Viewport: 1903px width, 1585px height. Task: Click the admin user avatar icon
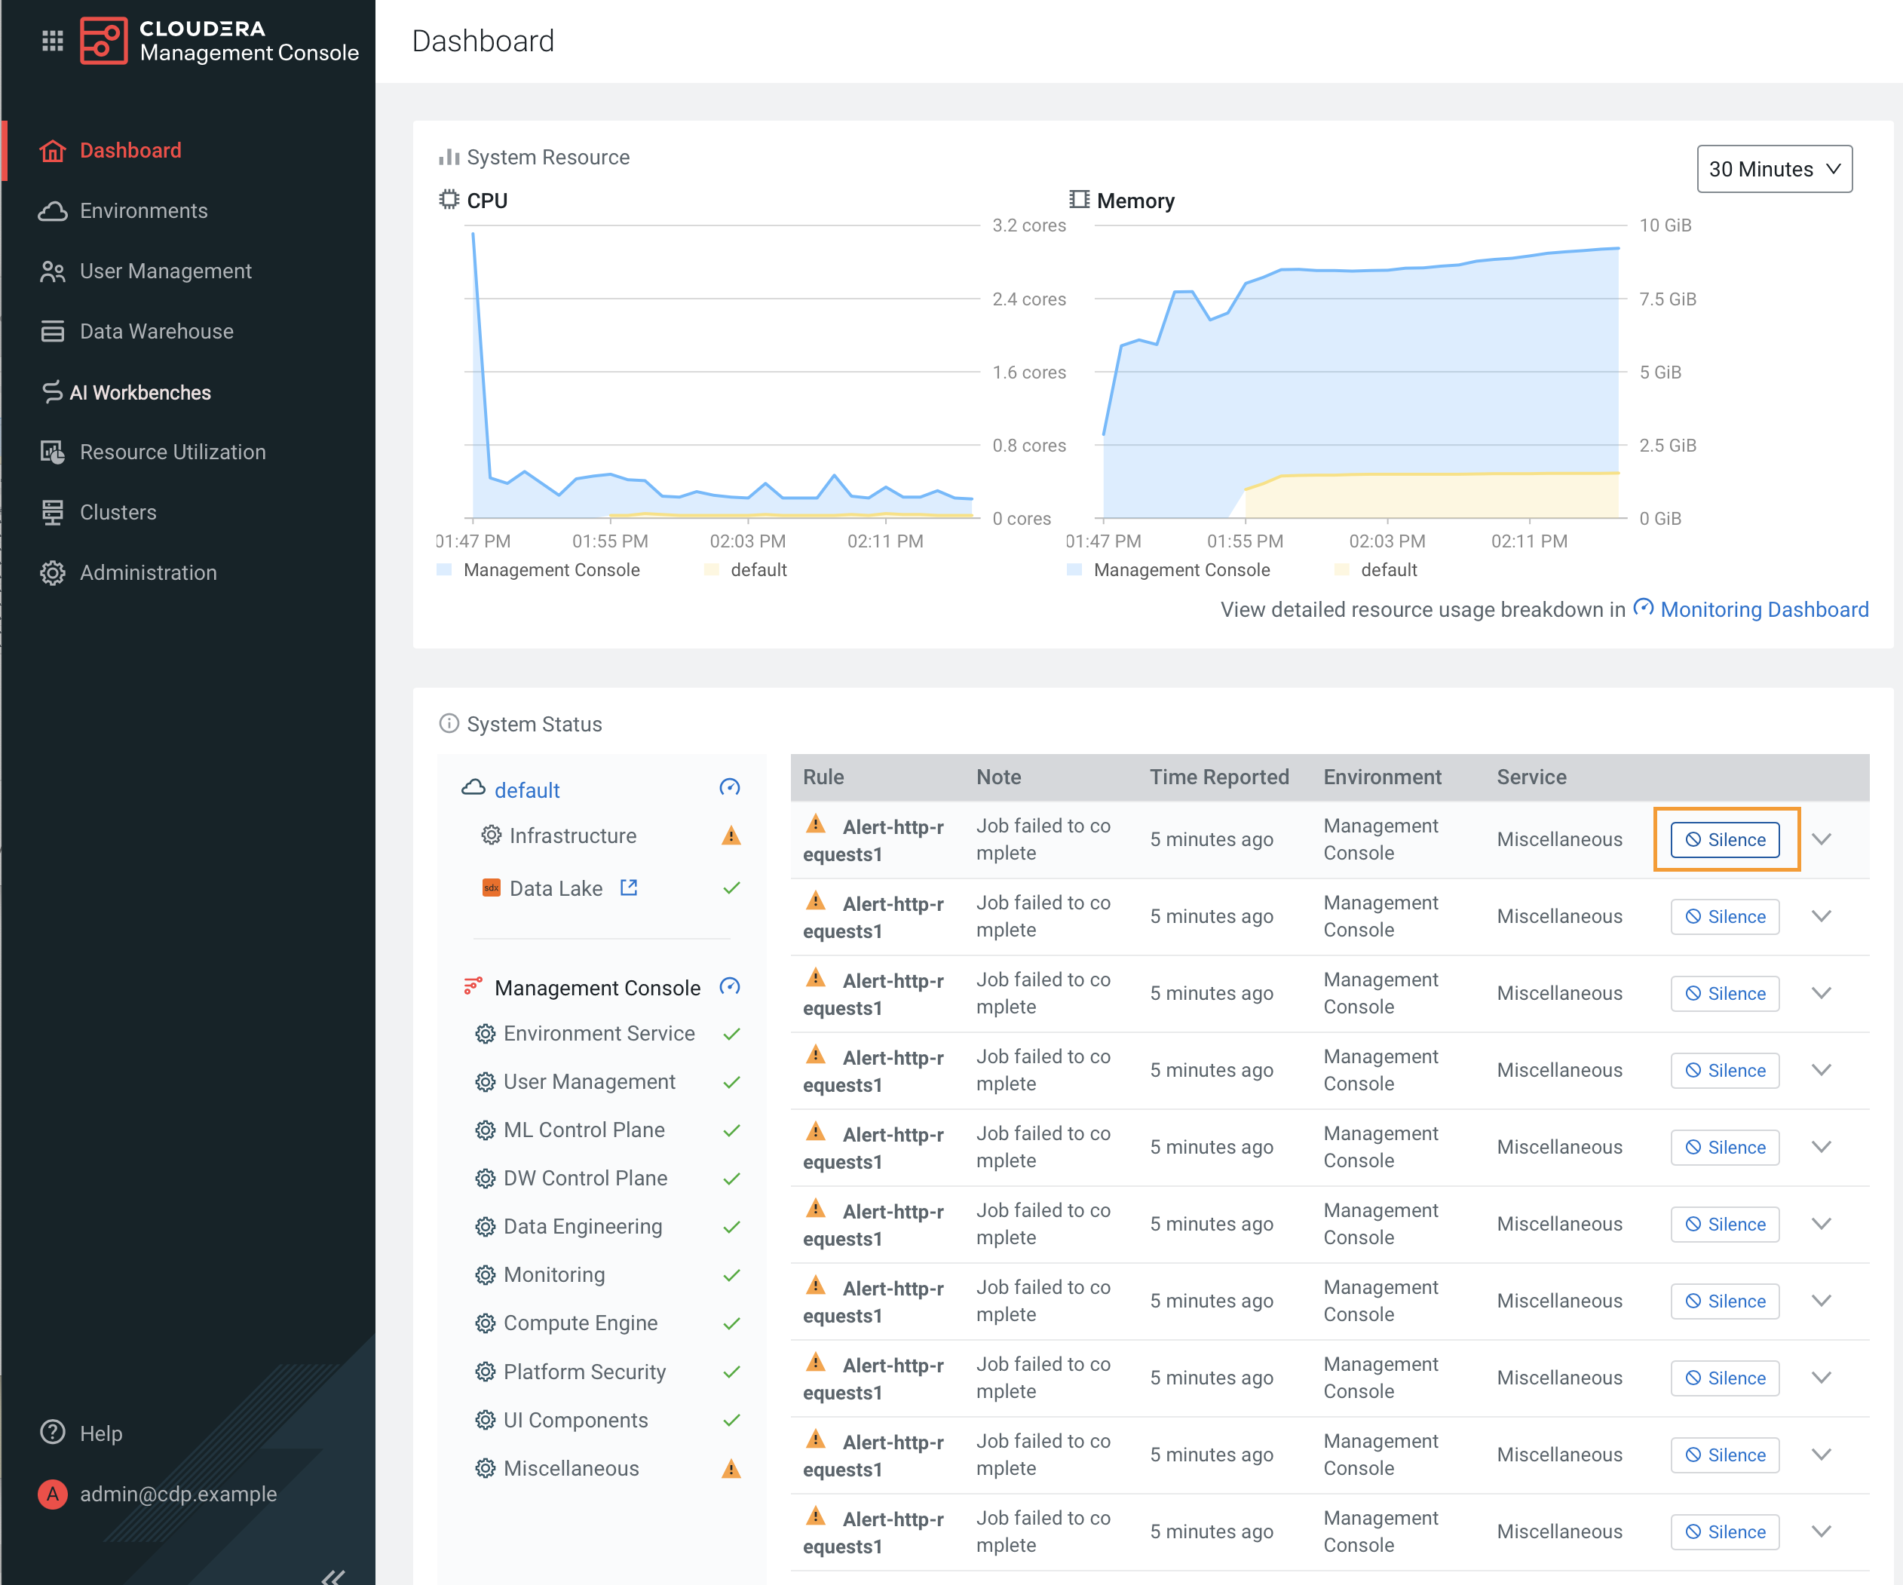pos(53,1494)
